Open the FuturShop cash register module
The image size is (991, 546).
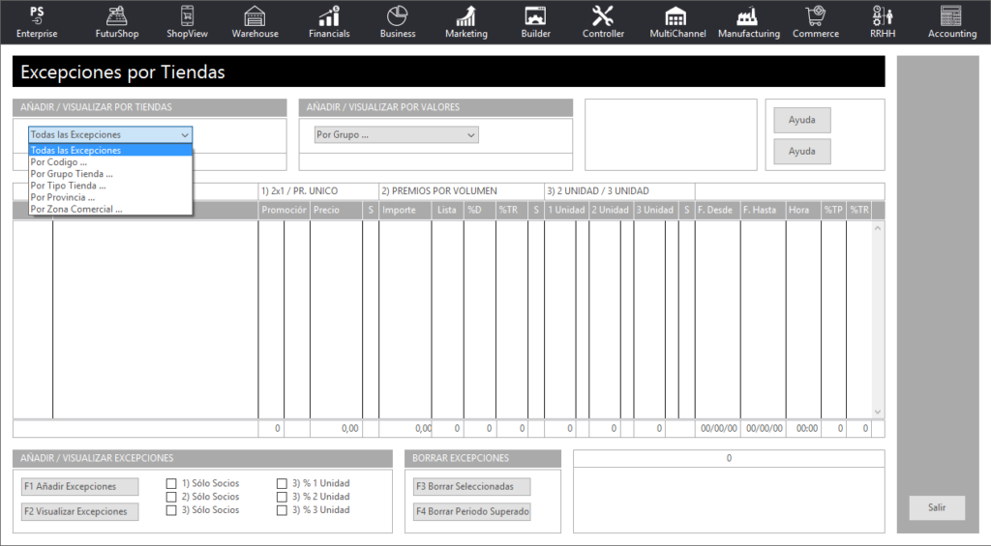117,23
